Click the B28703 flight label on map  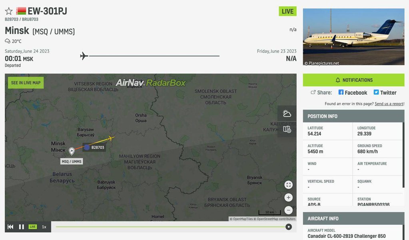pos(94,147)
